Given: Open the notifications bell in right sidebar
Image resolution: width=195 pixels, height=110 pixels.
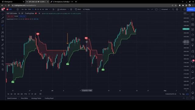Looking at the screenshot, I should tap(193, 72).
